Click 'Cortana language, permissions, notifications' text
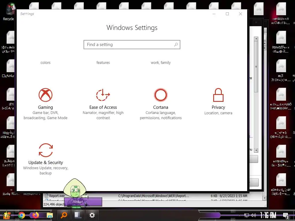The width and height of the screenshot is (295, 221). tap(160, 115)
